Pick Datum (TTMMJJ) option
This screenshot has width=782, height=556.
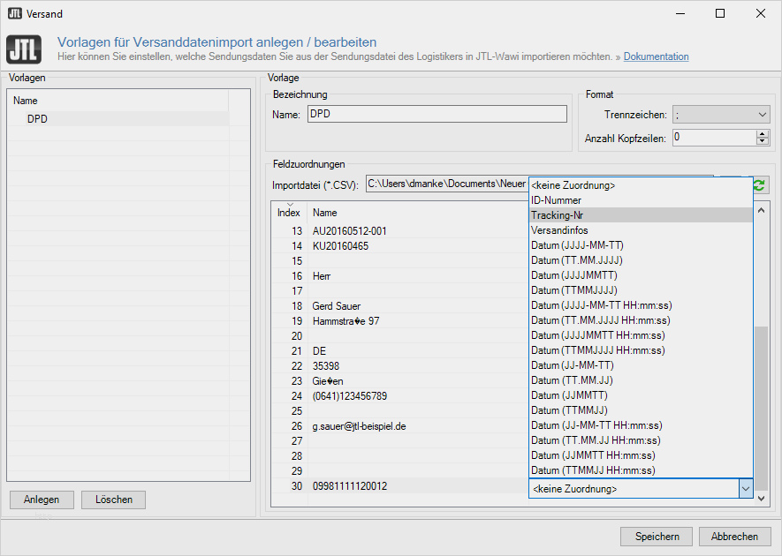click(x=641, y=410)
